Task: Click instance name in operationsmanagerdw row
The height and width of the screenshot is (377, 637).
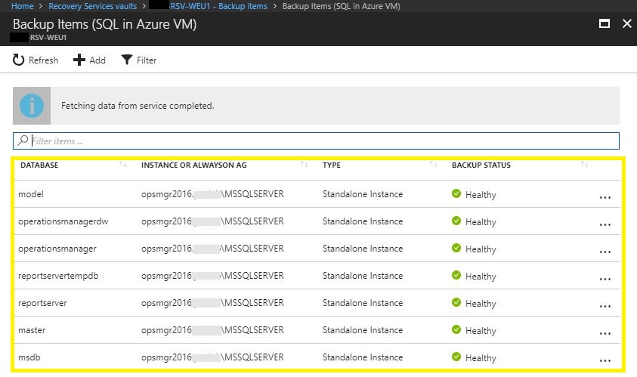Action: 212,221
